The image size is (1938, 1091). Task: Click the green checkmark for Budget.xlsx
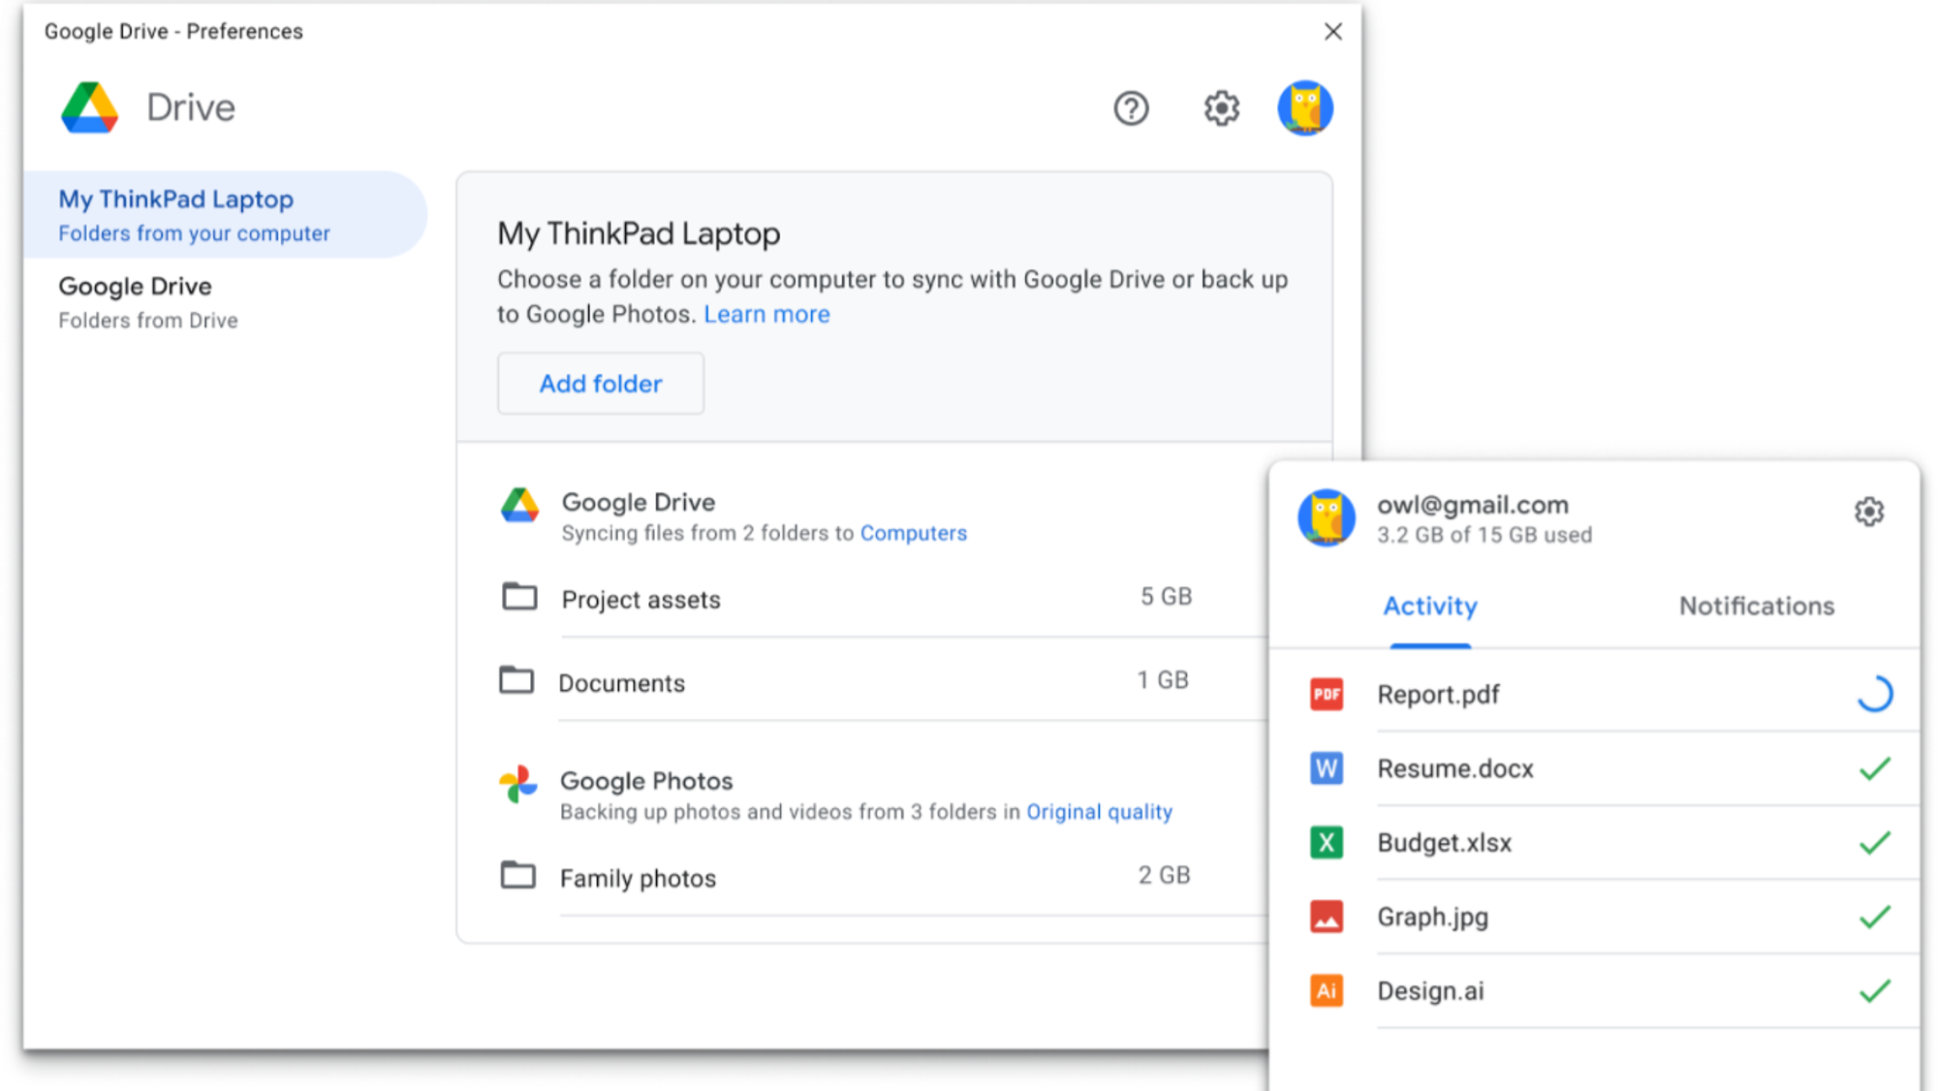(1875, 843)
